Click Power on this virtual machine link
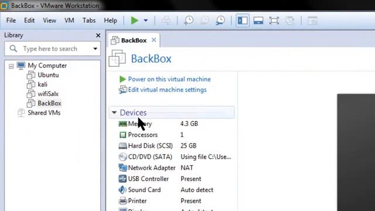The height and width of the screenshot is (211, 375). tap(169, 79)
